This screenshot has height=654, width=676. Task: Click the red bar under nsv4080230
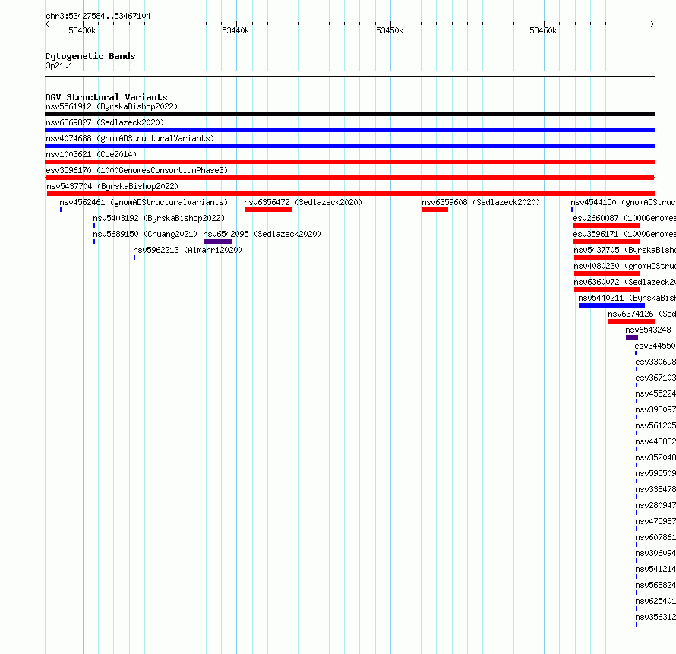click(607, 273)
